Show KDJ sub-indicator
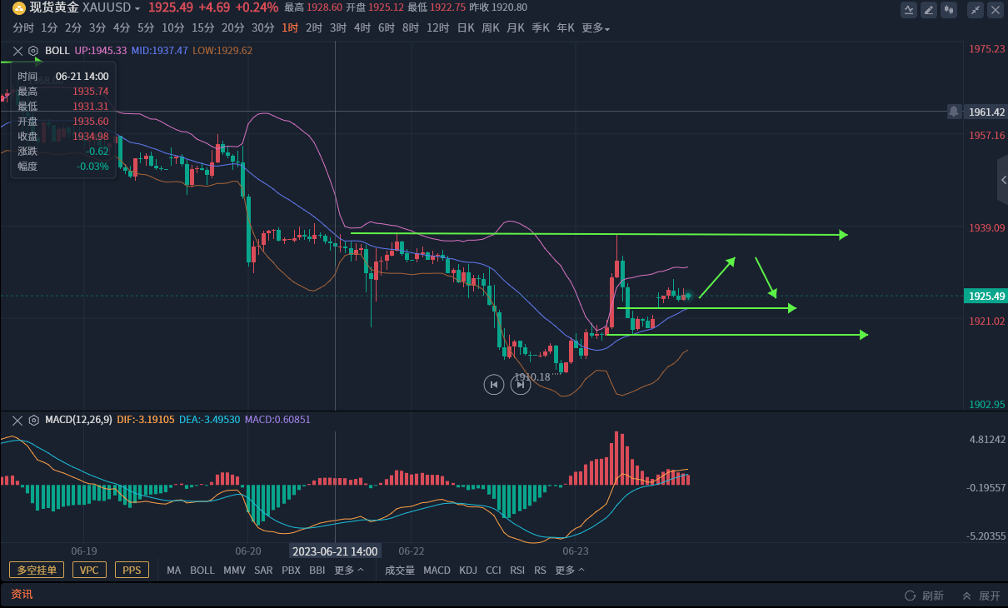Image resolution: width=1008 pixels, height=608 pixels. click(468, 571)
